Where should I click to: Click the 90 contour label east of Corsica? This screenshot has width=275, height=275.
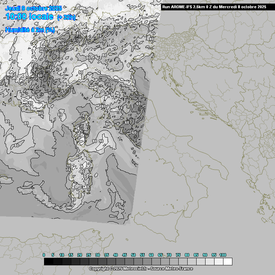[x=101, y=141]
